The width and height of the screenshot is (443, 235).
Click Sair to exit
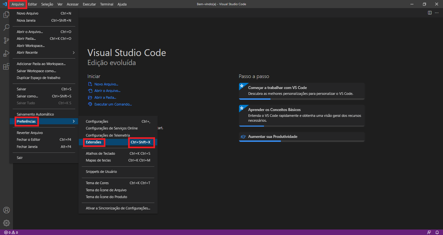coord(44,158)
